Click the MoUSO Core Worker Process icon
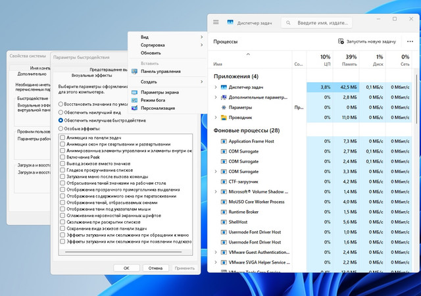The height and width of the screenshot is (296, 421). tap(224, 202)
